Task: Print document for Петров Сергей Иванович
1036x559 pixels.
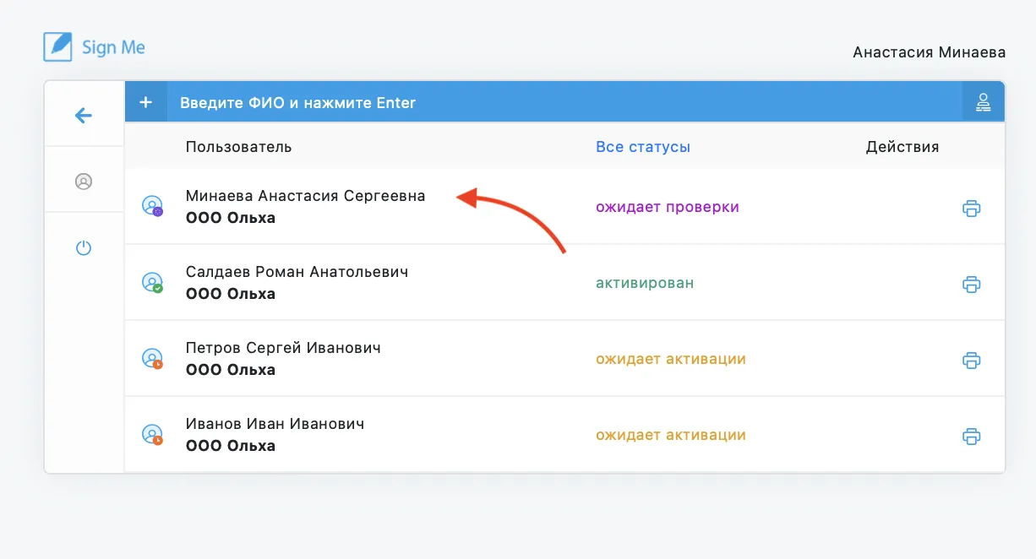Action: pyautogui.click(x=971, y=360)
